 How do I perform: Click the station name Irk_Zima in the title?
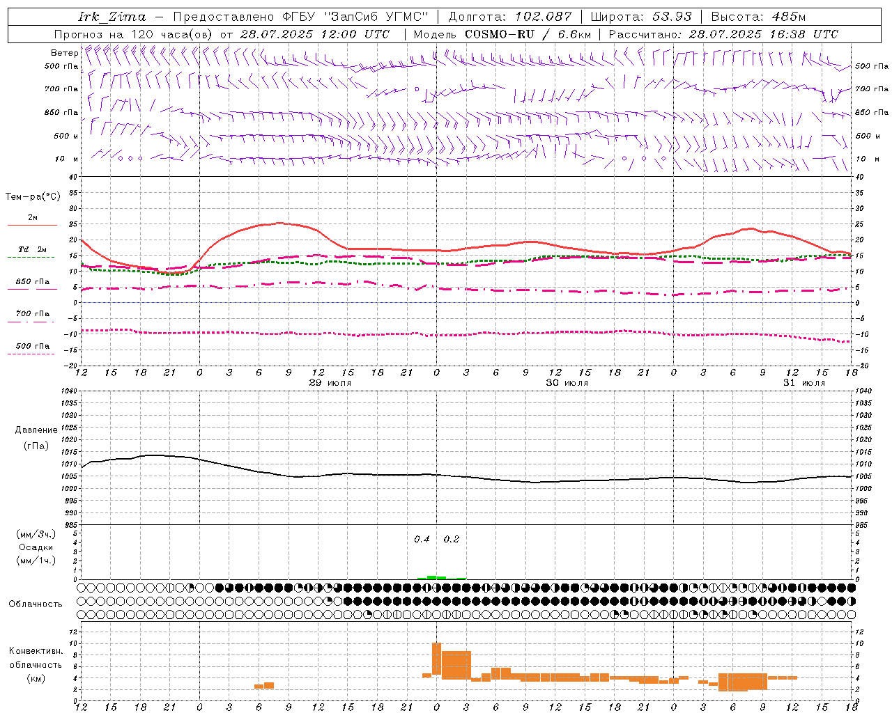point(112,17)
